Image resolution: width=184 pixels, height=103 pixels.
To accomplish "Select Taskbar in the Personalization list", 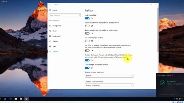I will coord(55,51).
